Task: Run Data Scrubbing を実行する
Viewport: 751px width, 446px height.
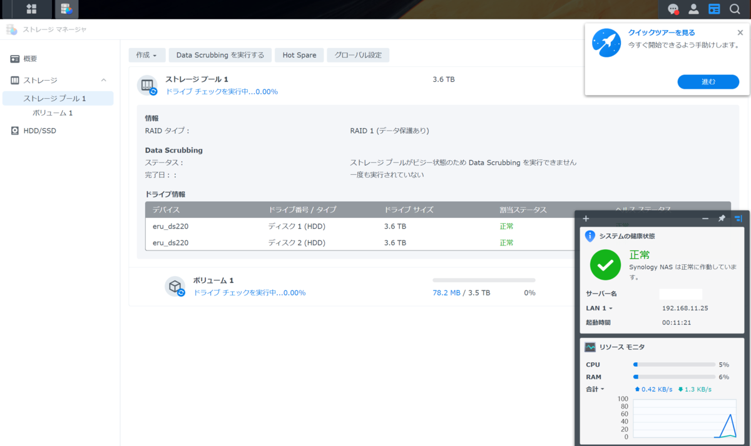Action: (220, 55)
